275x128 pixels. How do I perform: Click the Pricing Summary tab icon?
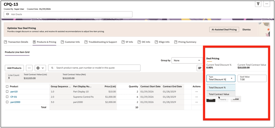point(176,42)
